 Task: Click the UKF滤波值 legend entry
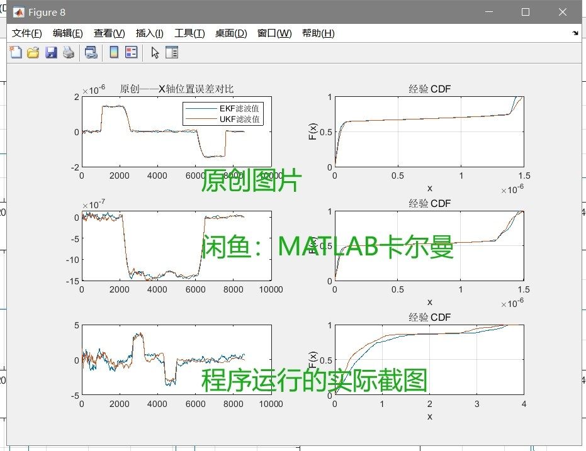tap(223, 119)
